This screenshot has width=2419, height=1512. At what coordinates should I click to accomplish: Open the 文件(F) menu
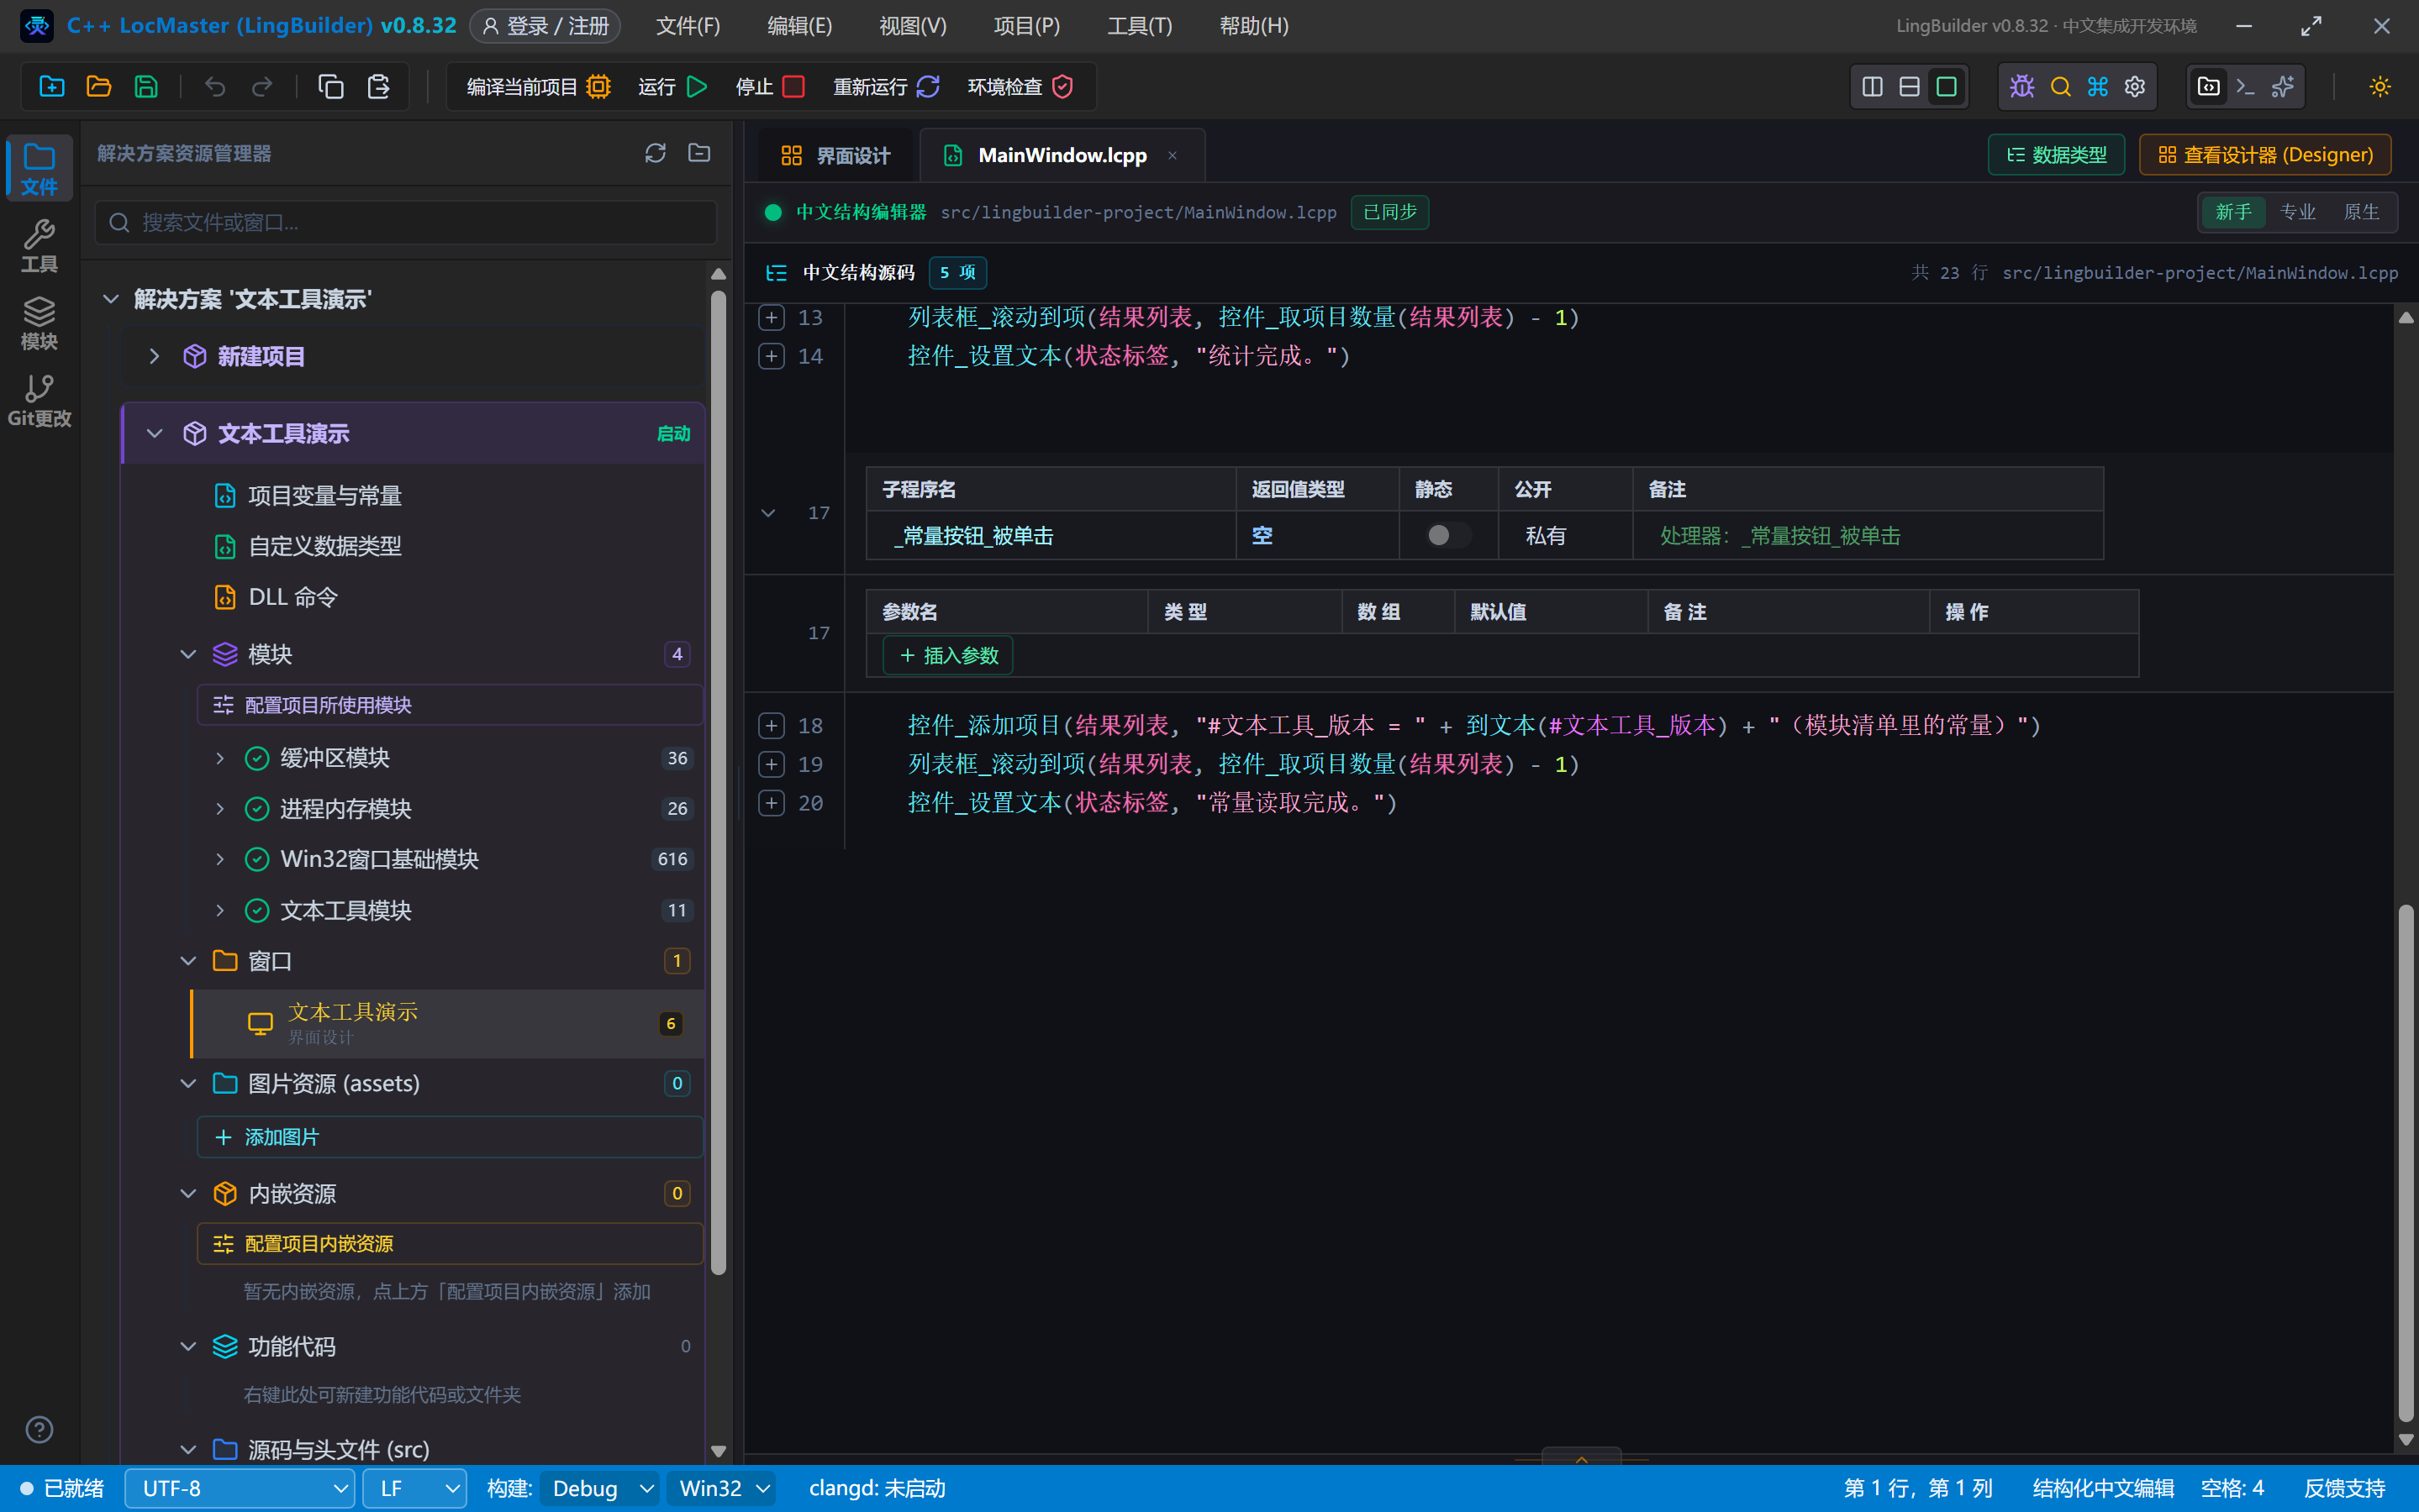click(688, 26)
